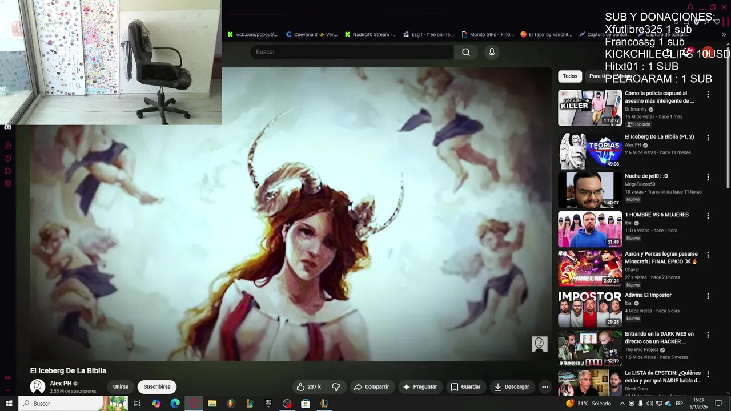
Task: Open options for Auron y Perxas Minecraft video
Action: [x=708, y=255]
